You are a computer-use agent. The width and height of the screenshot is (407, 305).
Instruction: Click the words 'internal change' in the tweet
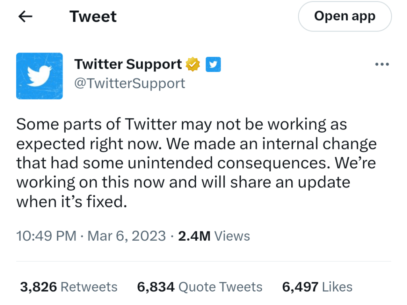pyautogui.click(x=319, y=144)
